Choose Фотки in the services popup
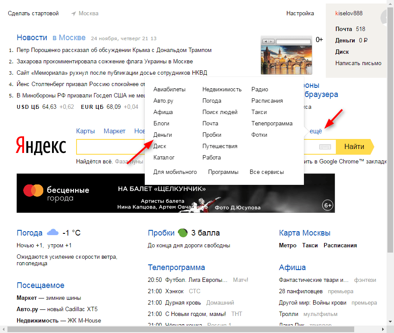394x333 pixels. (259, 135)
